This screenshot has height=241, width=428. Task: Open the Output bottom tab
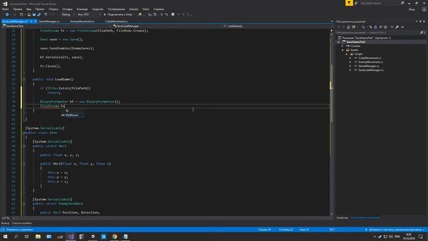pyautogui.click(x=5, y=223)
